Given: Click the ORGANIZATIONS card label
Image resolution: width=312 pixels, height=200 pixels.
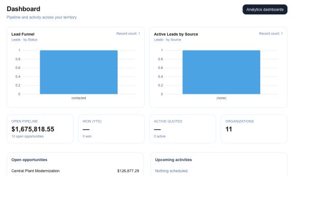Looking at the screenshot, I should tap(240, 121).
